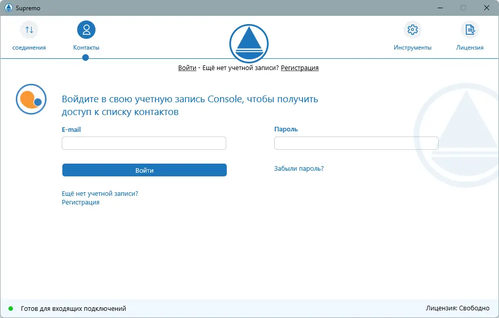499x318 pixels.
Task: Open the Инструменты gear icon
Action: pyautogui.click(x=413, y=30)
